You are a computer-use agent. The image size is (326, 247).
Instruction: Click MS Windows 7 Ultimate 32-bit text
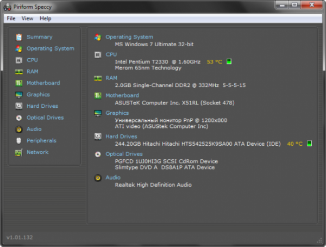tap(154, 45)
